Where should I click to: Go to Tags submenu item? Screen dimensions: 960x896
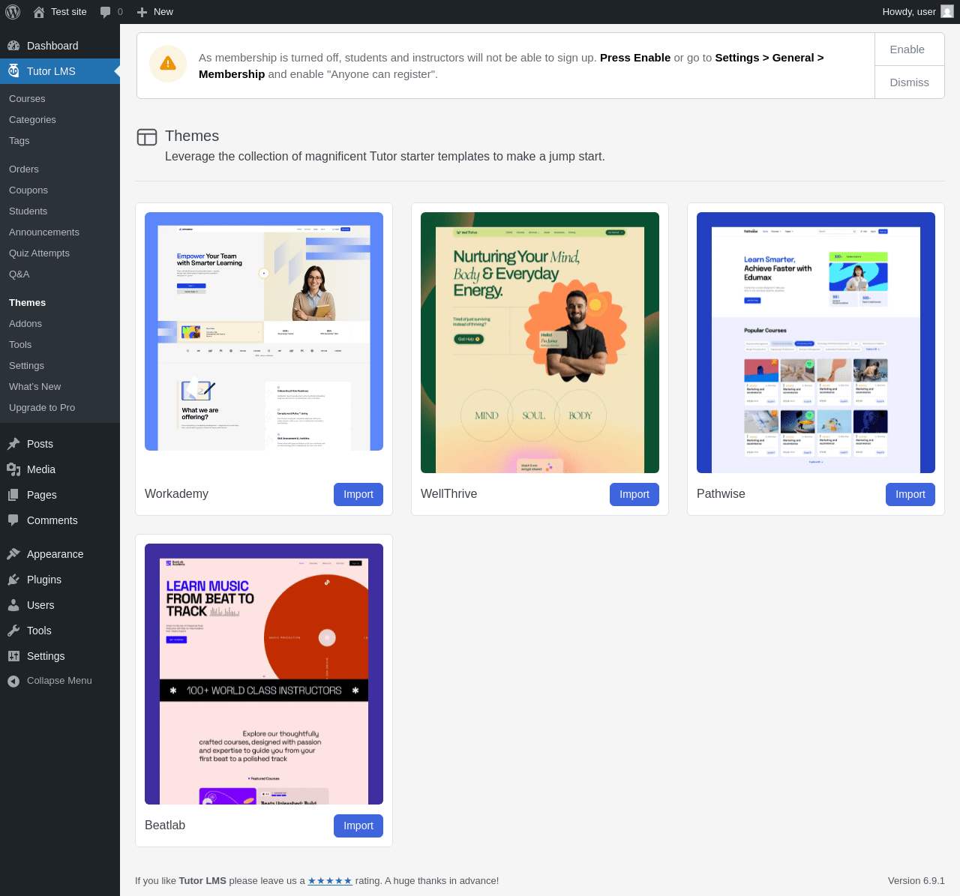point(19,141)
